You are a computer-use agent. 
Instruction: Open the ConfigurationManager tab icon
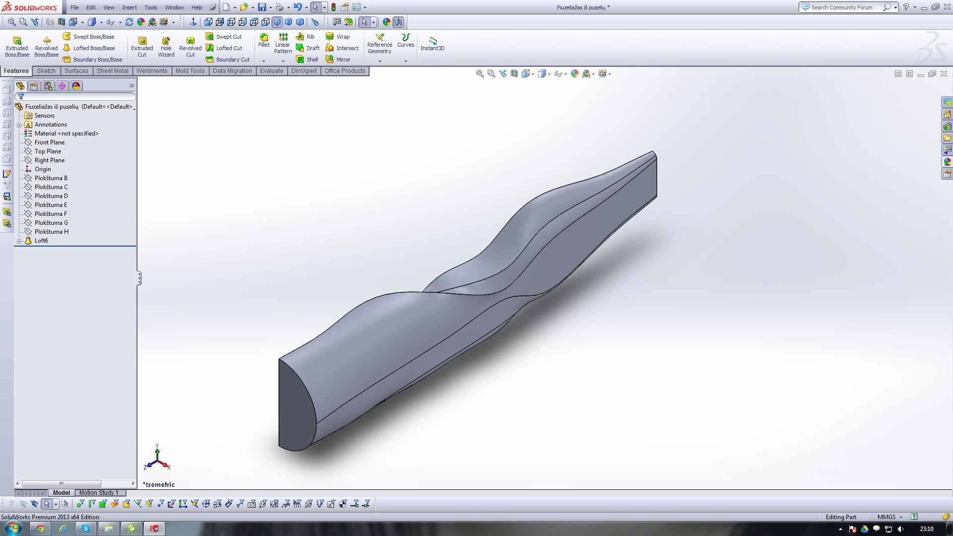[48, 86]
